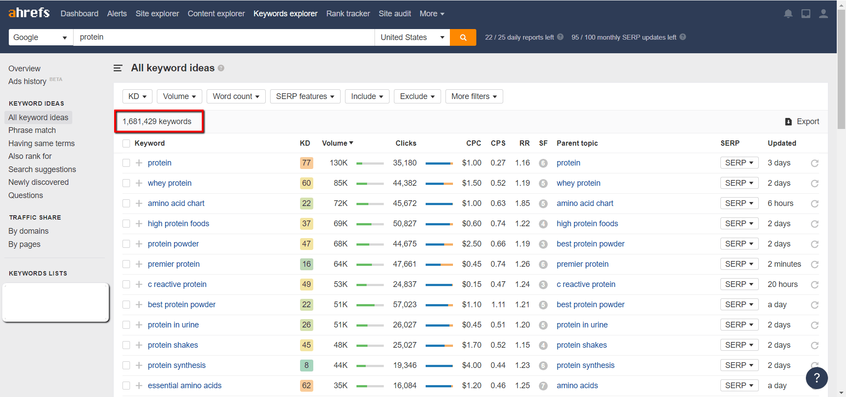Image resolution: width=846 pixels, height=397 pixels.
Task: Open the KD filter dropdown
Action: click(137, 96)
